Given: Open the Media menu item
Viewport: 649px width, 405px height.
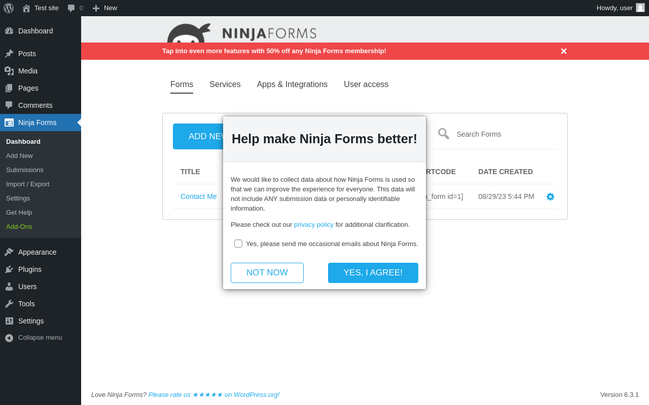Looking at the screenshot, I should tap(41, 71).
